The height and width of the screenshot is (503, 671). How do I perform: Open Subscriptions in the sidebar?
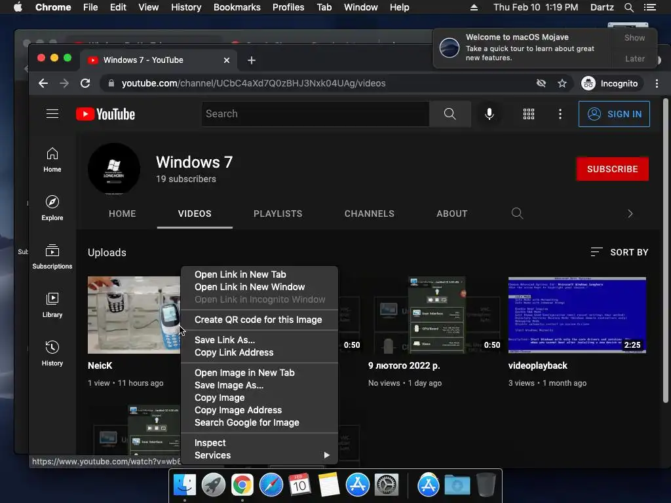click(x=52, y=257)
